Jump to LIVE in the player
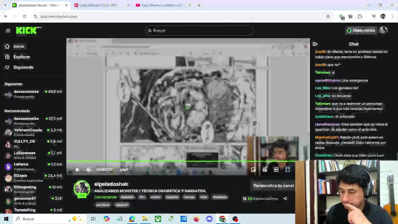Screen dimensions: 398x224 (124, 170)
